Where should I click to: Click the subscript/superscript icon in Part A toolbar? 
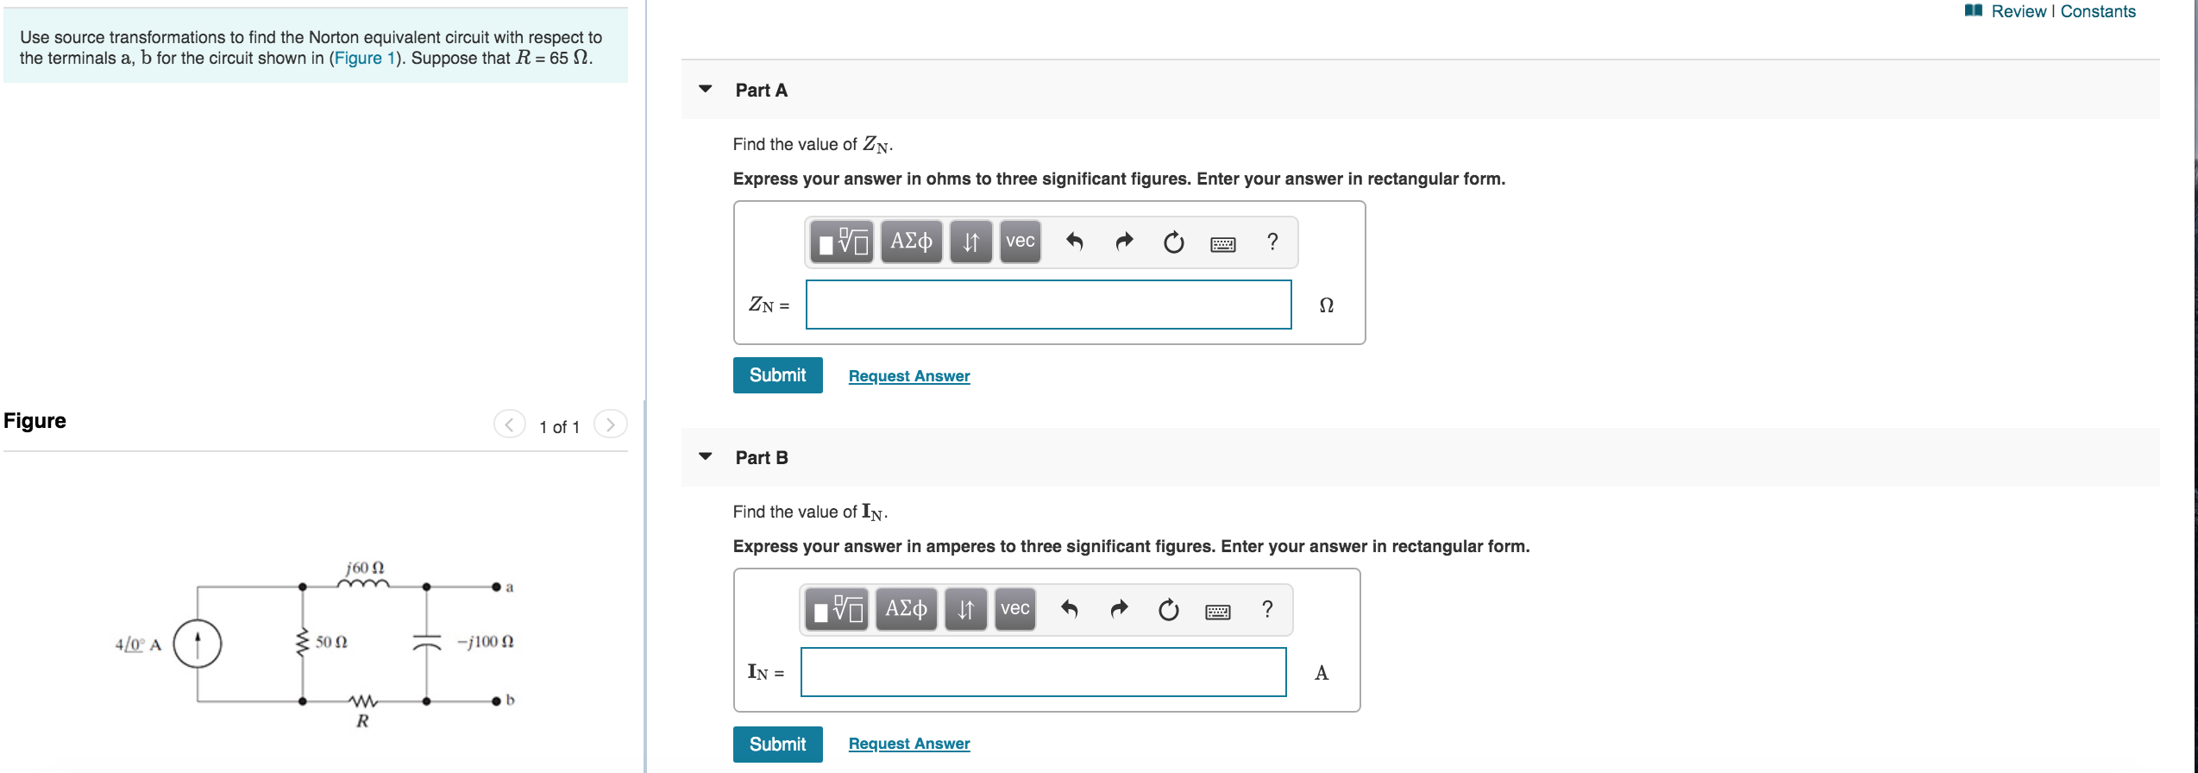pyautogui.click(x=970, y=242)
